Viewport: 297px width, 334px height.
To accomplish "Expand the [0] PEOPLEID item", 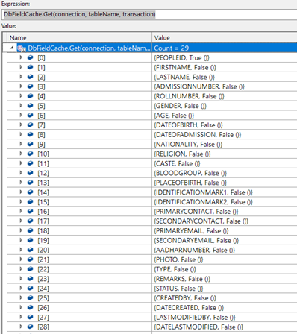I will (x=21, y=57).
